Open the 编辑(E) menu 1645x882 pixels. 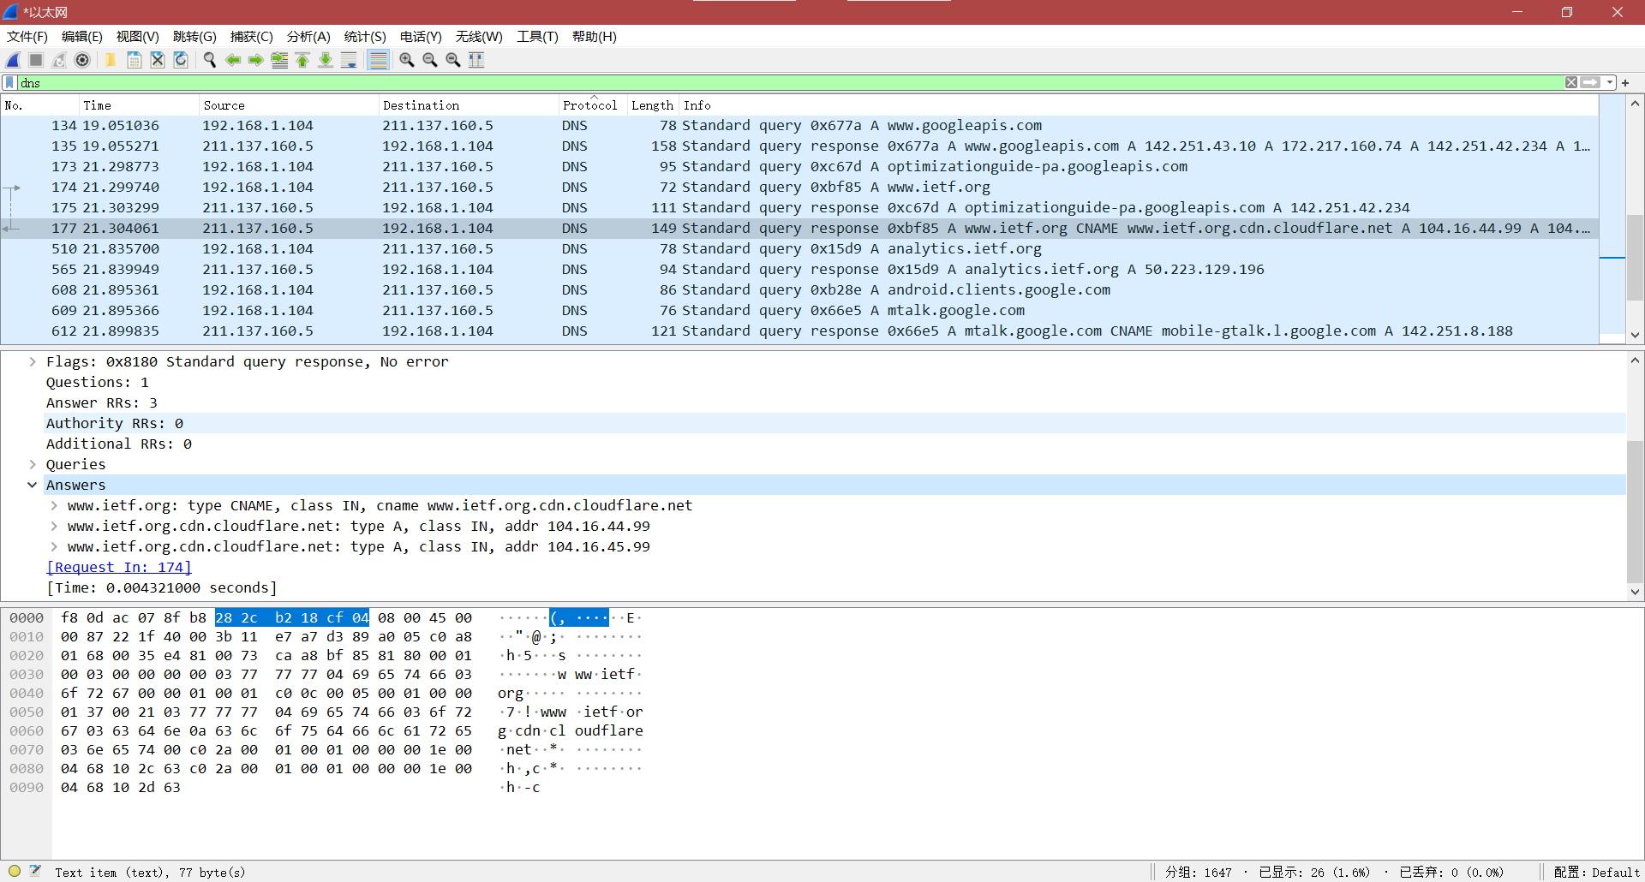point(81,37)
